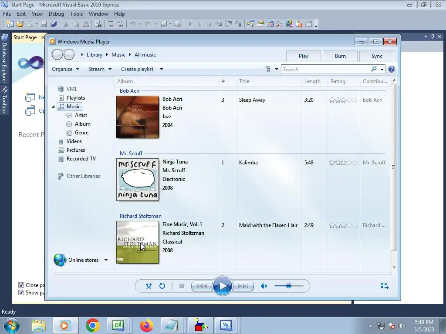The height and width of the screenshot is (334, 446).
Task: Stop playback in Media Player
Action: point(182,286)
